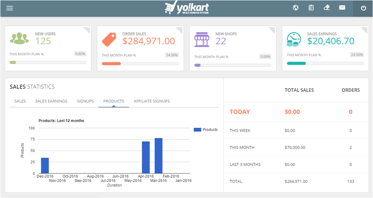Switch to the Sales Earnings tab
This screenshot has width=373, height=198.
click(x=51, y=101)
